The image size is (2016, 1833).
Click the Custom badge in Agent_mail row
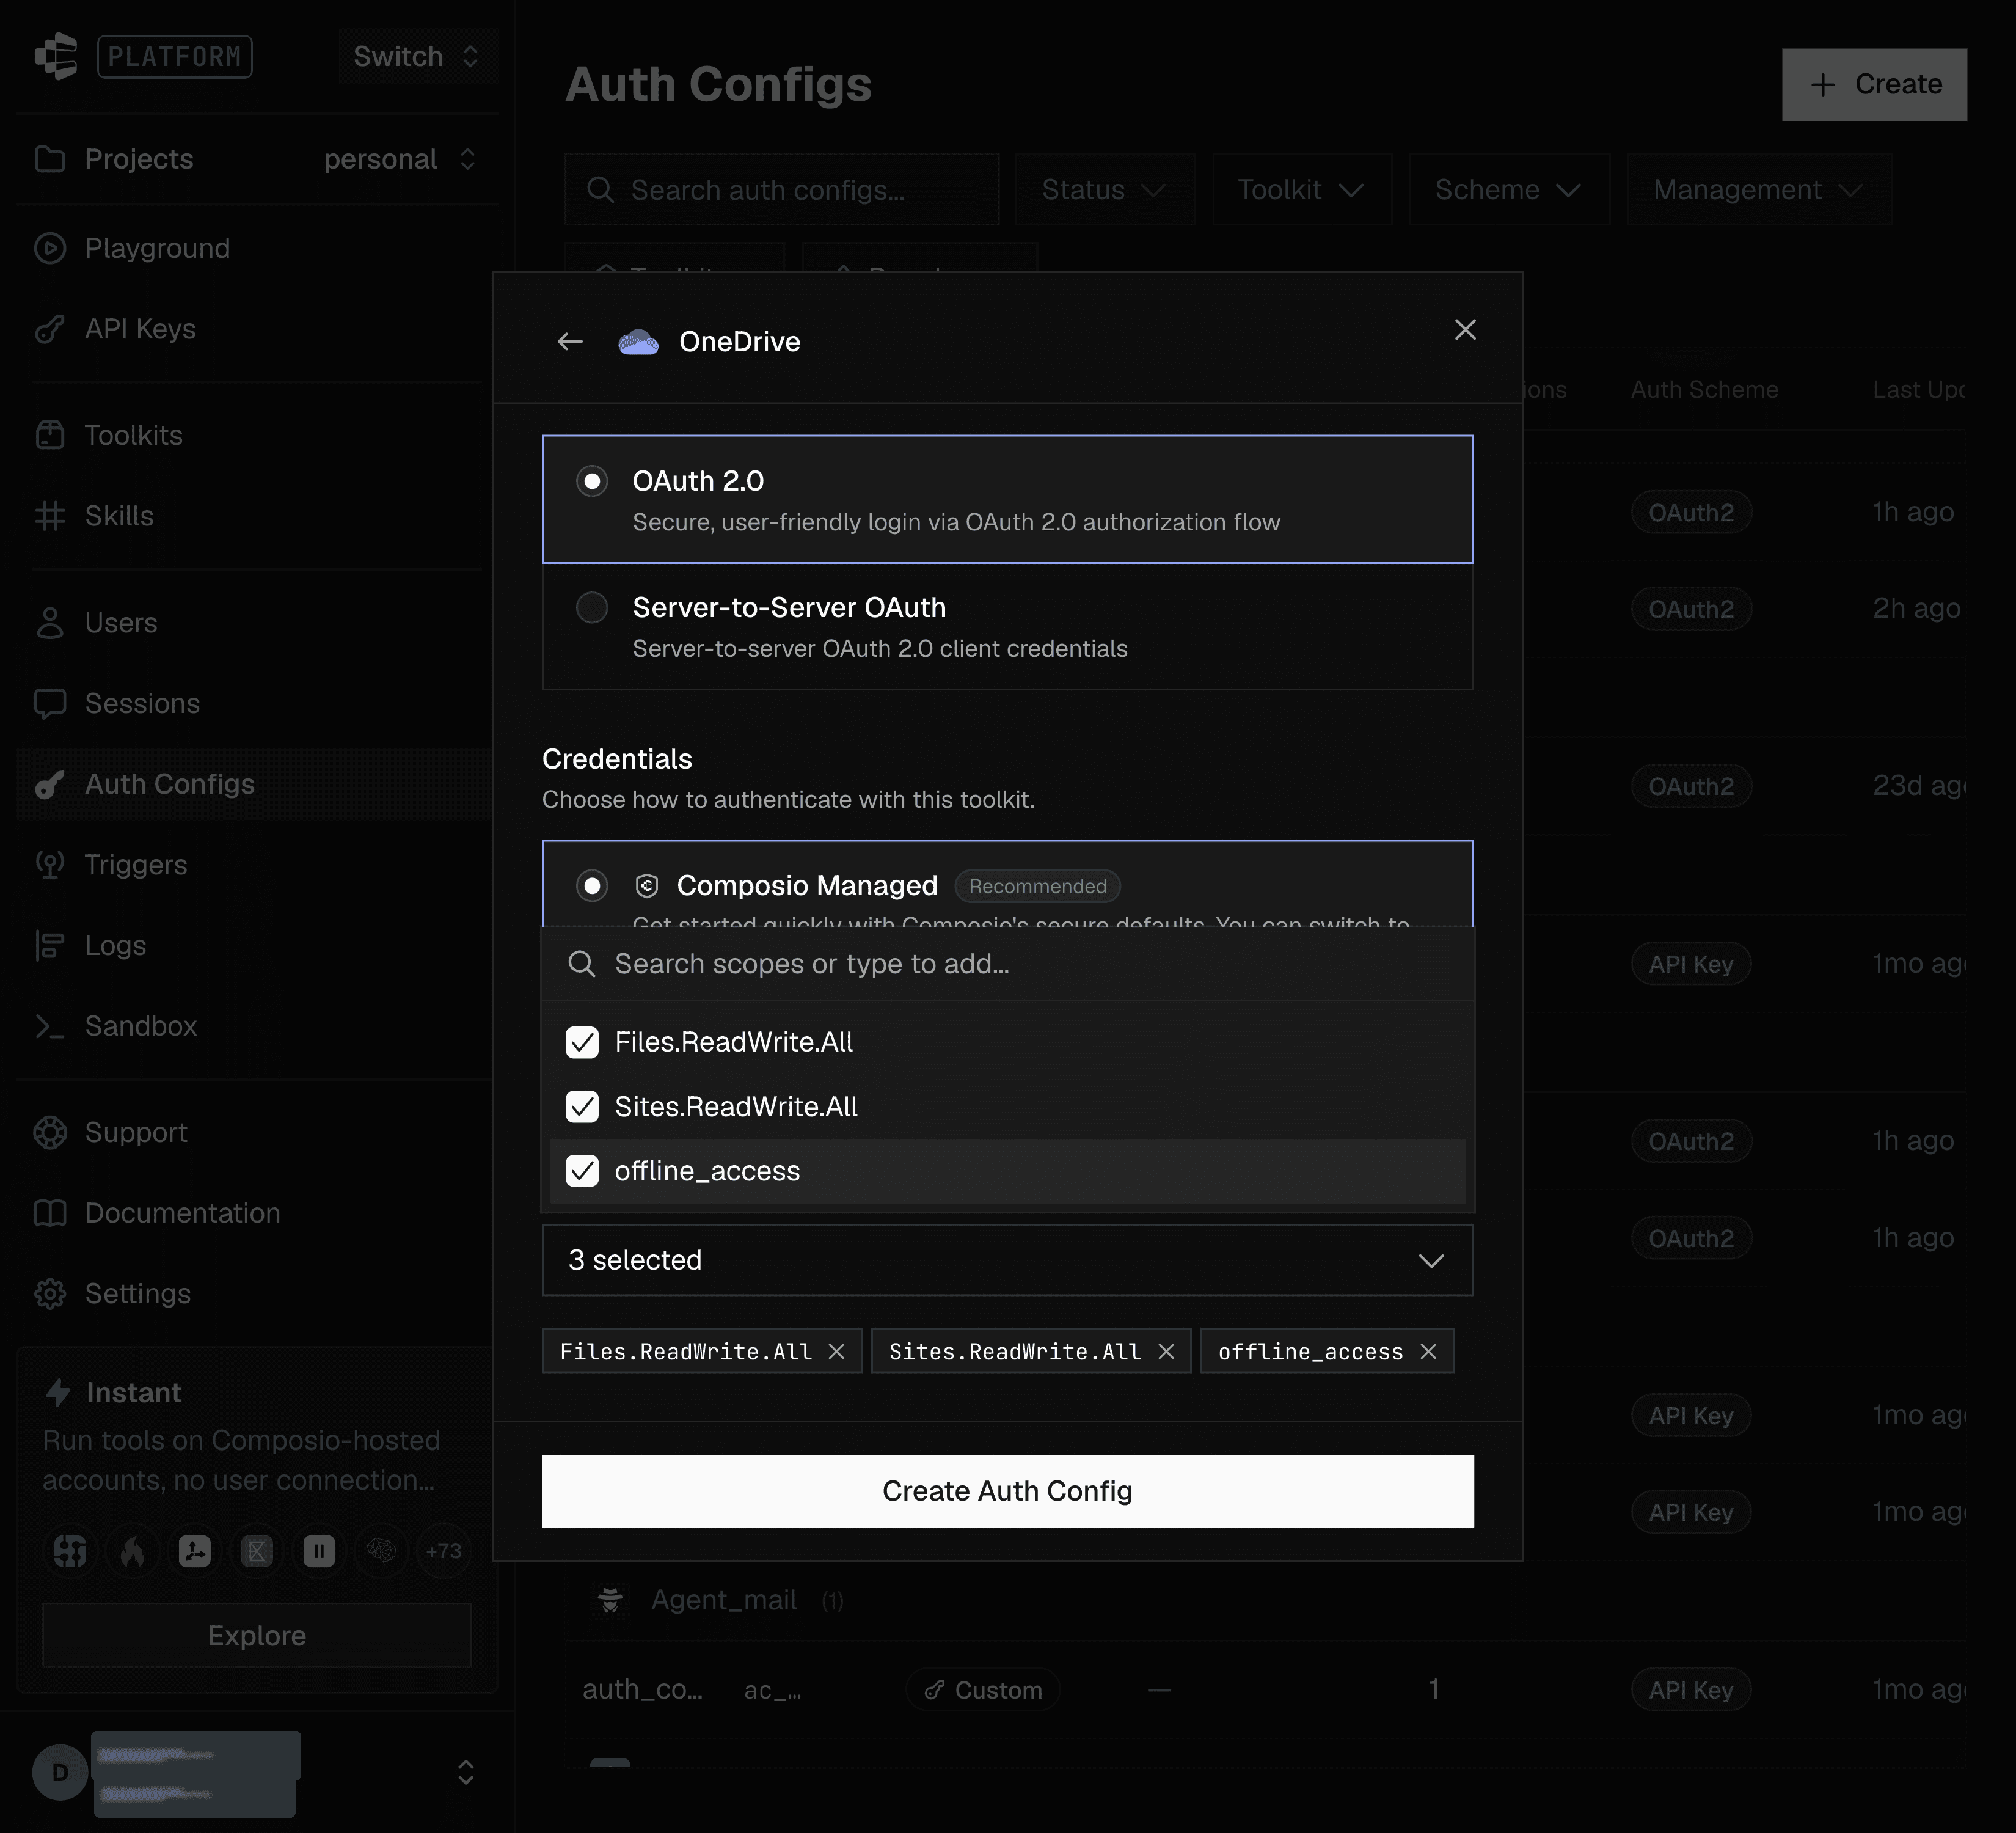(x=983, y=1690)
